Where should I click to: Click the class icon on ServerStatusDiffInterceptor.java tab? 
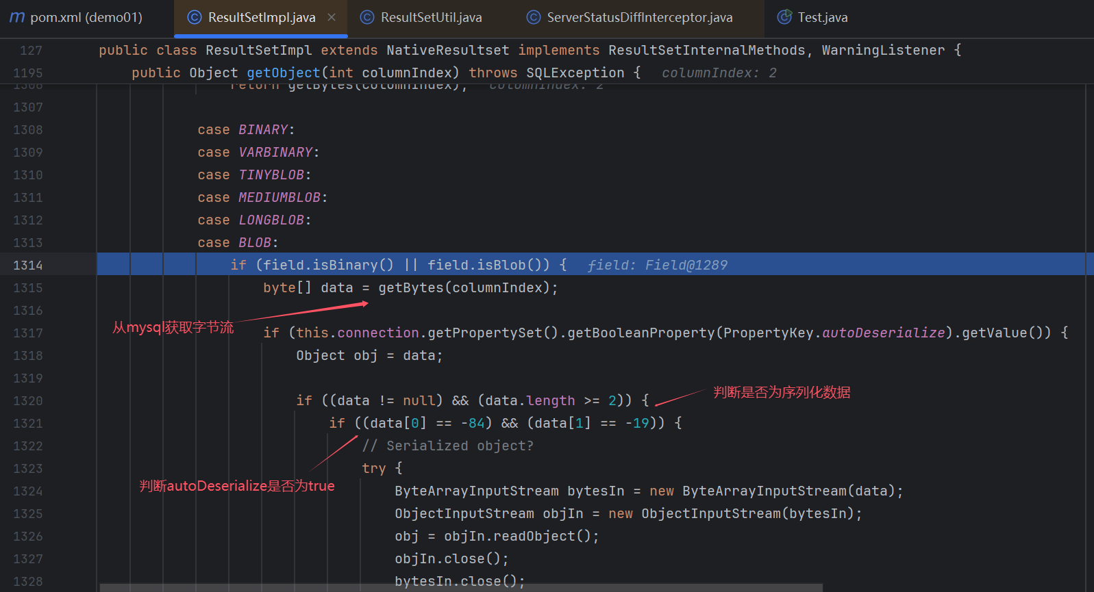[x=533, y=17]
